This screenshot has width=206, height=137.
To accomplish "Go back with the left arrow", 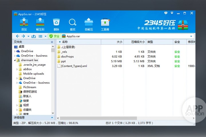I will pyautogui.click(x=18, y=36).
